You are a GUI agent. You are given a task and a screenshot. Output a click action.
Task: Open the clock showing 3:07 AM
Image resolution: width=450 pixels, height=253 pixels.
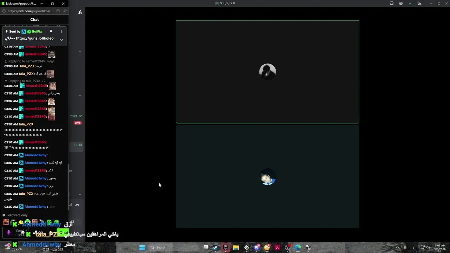440,247
